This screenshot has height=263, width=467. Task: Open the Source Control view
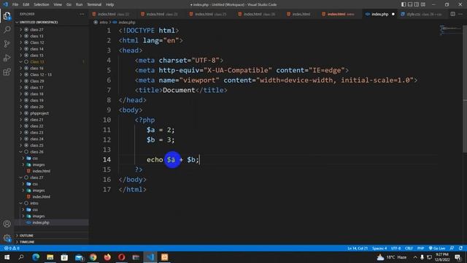tap(7, 44)
